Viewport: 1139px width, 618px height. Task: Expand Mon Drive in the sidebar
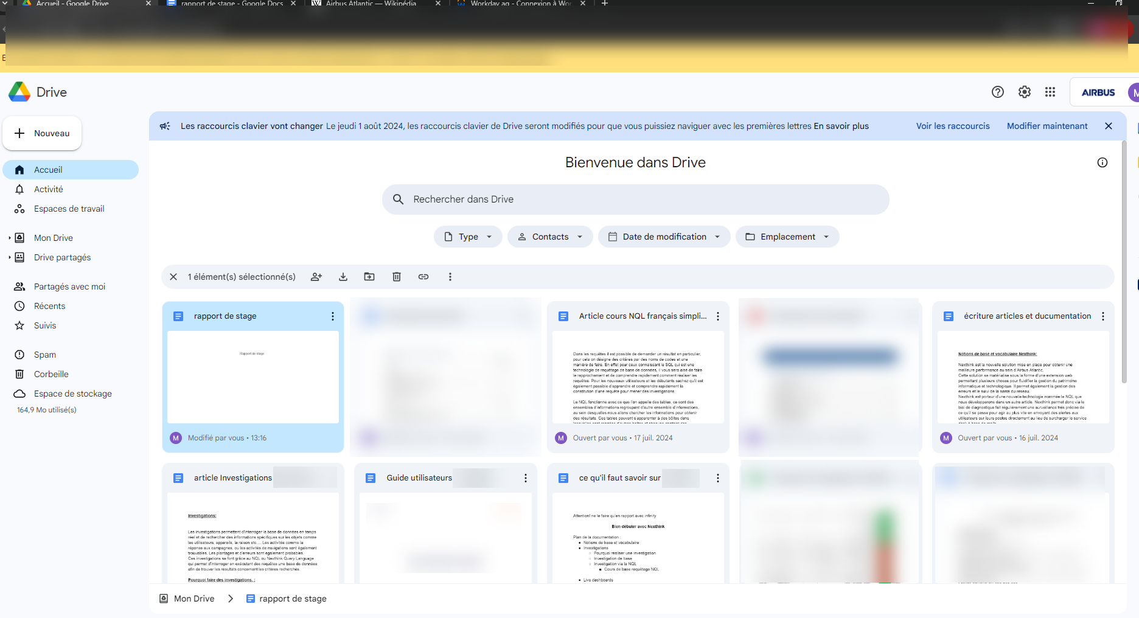(9, 237)
